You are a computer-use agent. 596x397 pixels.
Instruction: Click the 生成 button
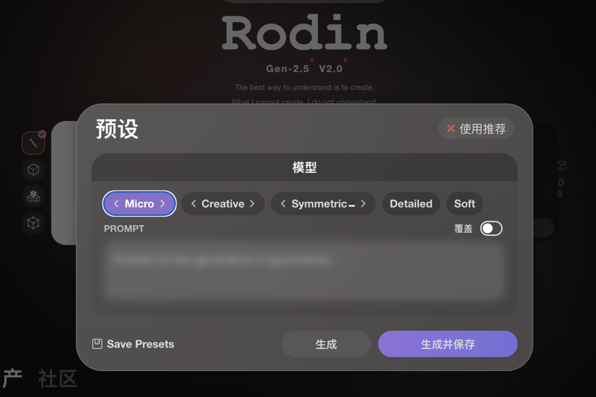coord(326,344)
